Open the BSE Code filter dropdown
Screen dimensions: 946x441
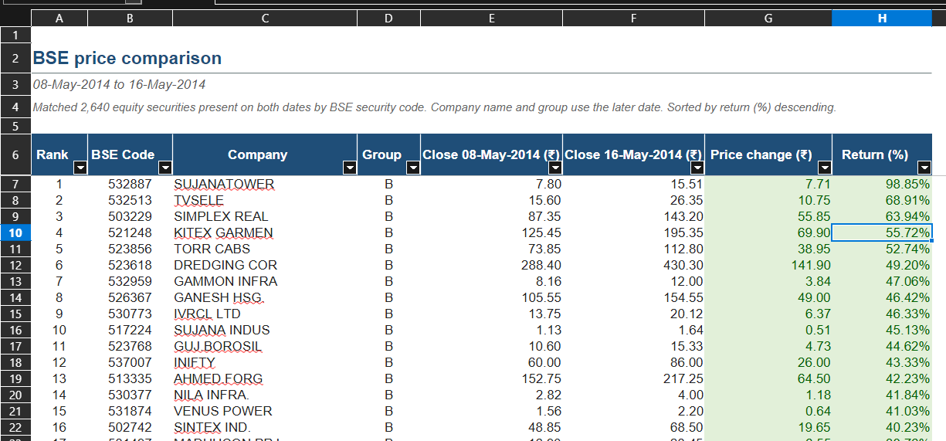164,168
